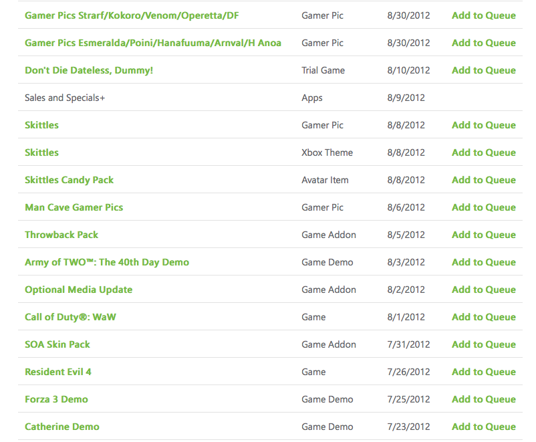Select 'Game Demo' type in Forza 3 row
The width and height of the screenshot is (536, 442).
click(327, 399)
